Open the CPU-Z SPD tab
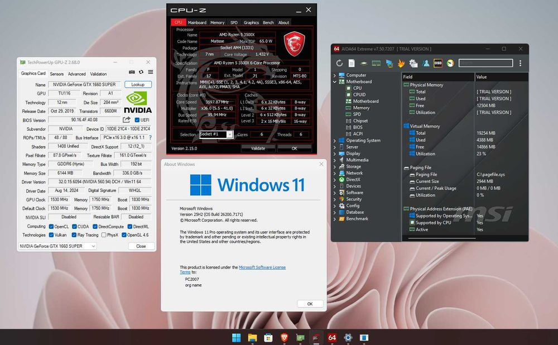Viewport: 558px width, 345px height. 234,22
